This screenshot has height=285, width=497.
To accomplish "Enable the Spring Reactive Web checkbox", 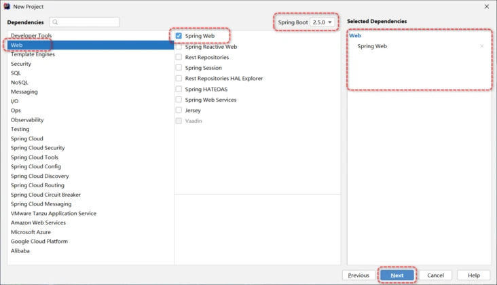I will pos(179,47).
